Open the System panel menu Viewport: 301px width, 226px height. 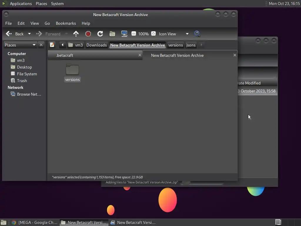(57, 4)
